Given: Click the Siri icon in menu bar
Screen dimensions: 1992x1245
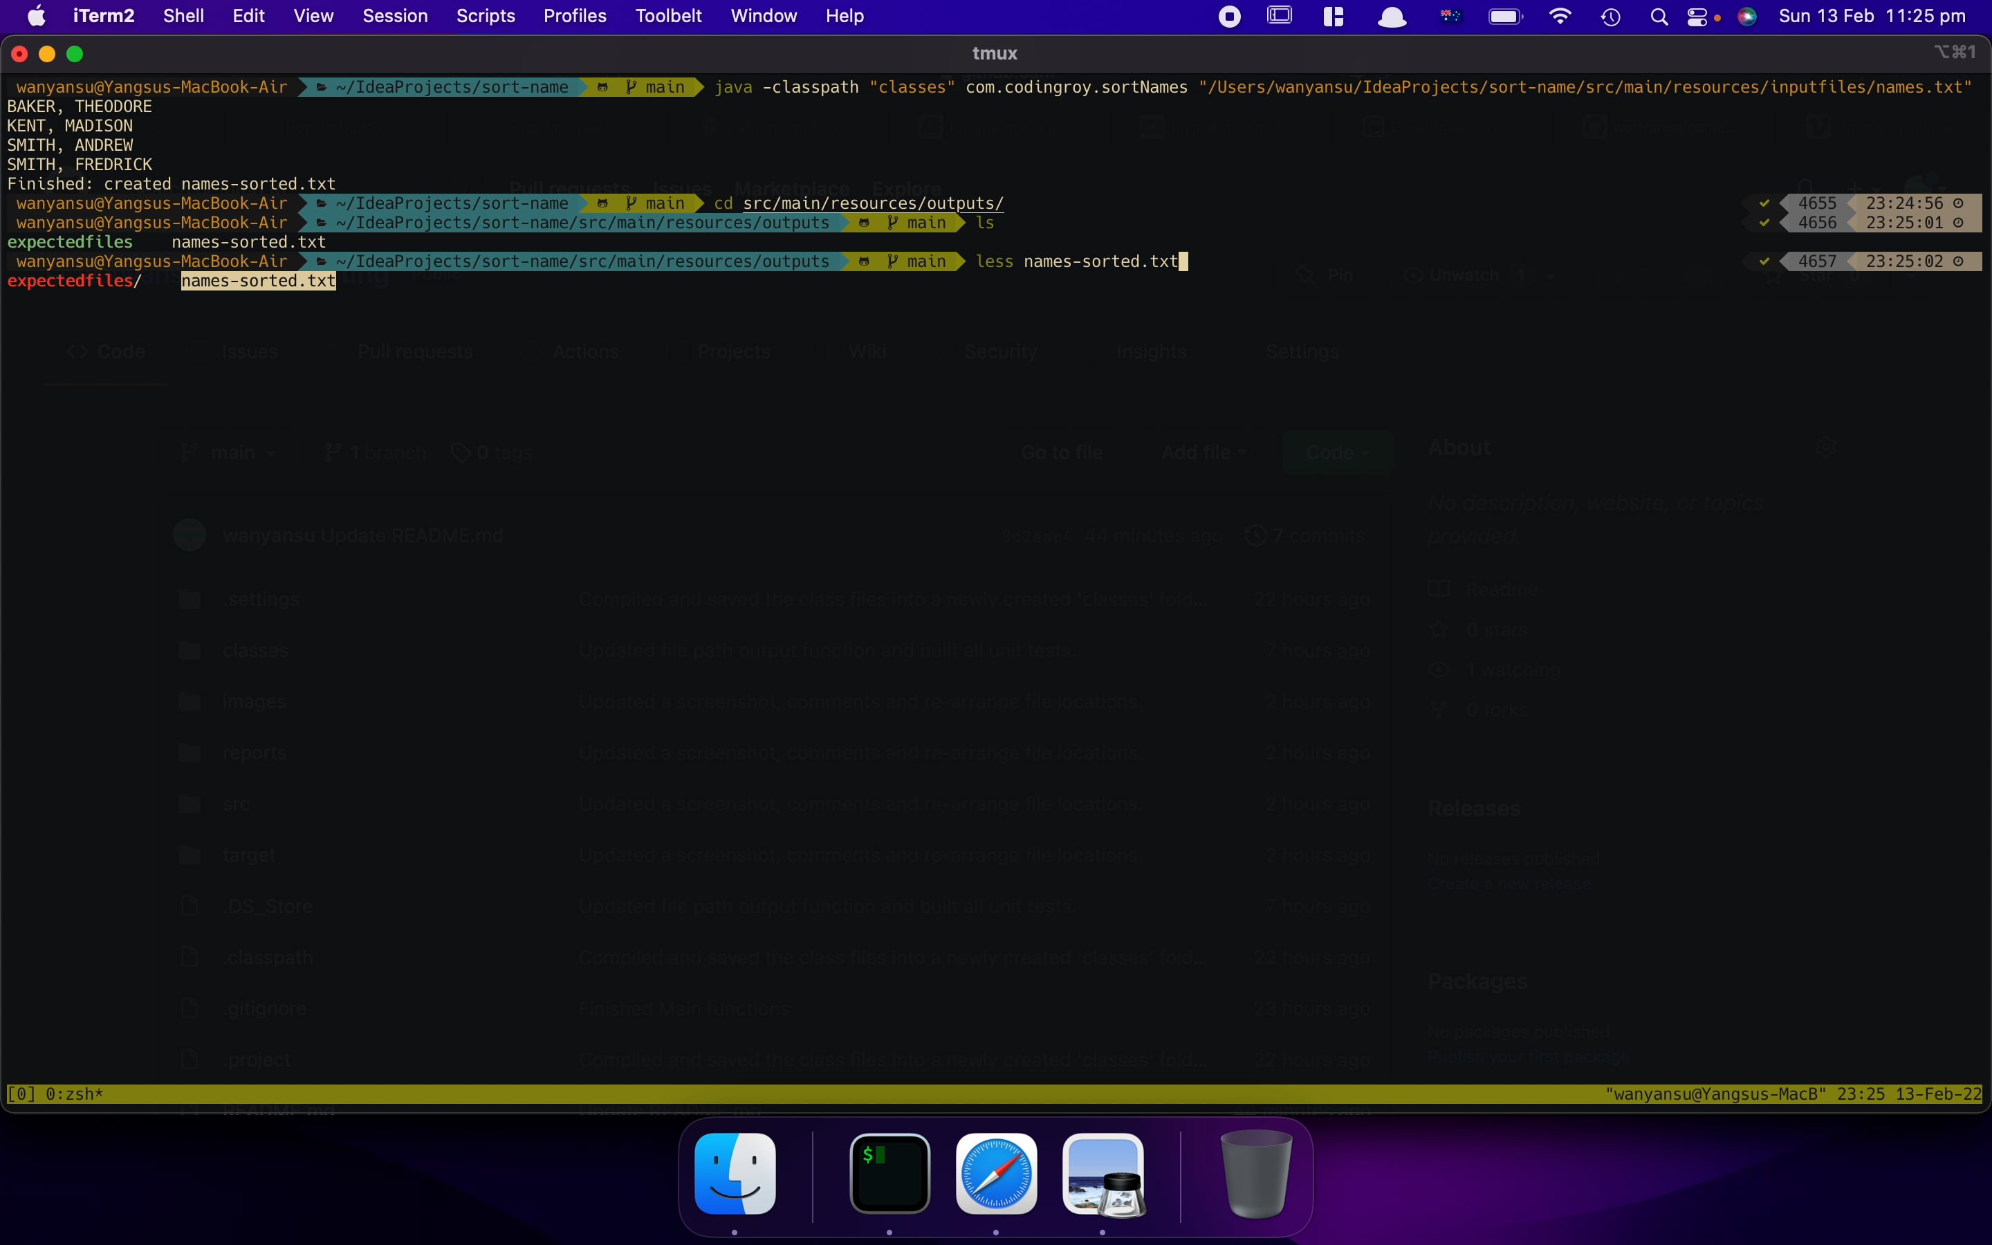Looking at the screenshot, I should point(1746,17).
